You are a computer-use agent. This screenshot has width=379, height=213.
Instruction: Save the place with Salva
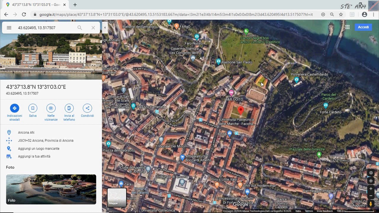coord(33,108)
